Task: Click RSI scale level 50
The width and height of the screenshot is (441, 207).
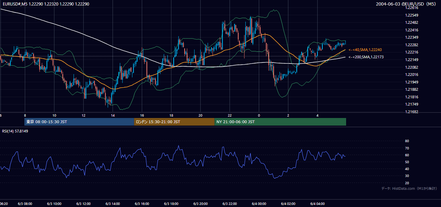Action: point(407,162)
